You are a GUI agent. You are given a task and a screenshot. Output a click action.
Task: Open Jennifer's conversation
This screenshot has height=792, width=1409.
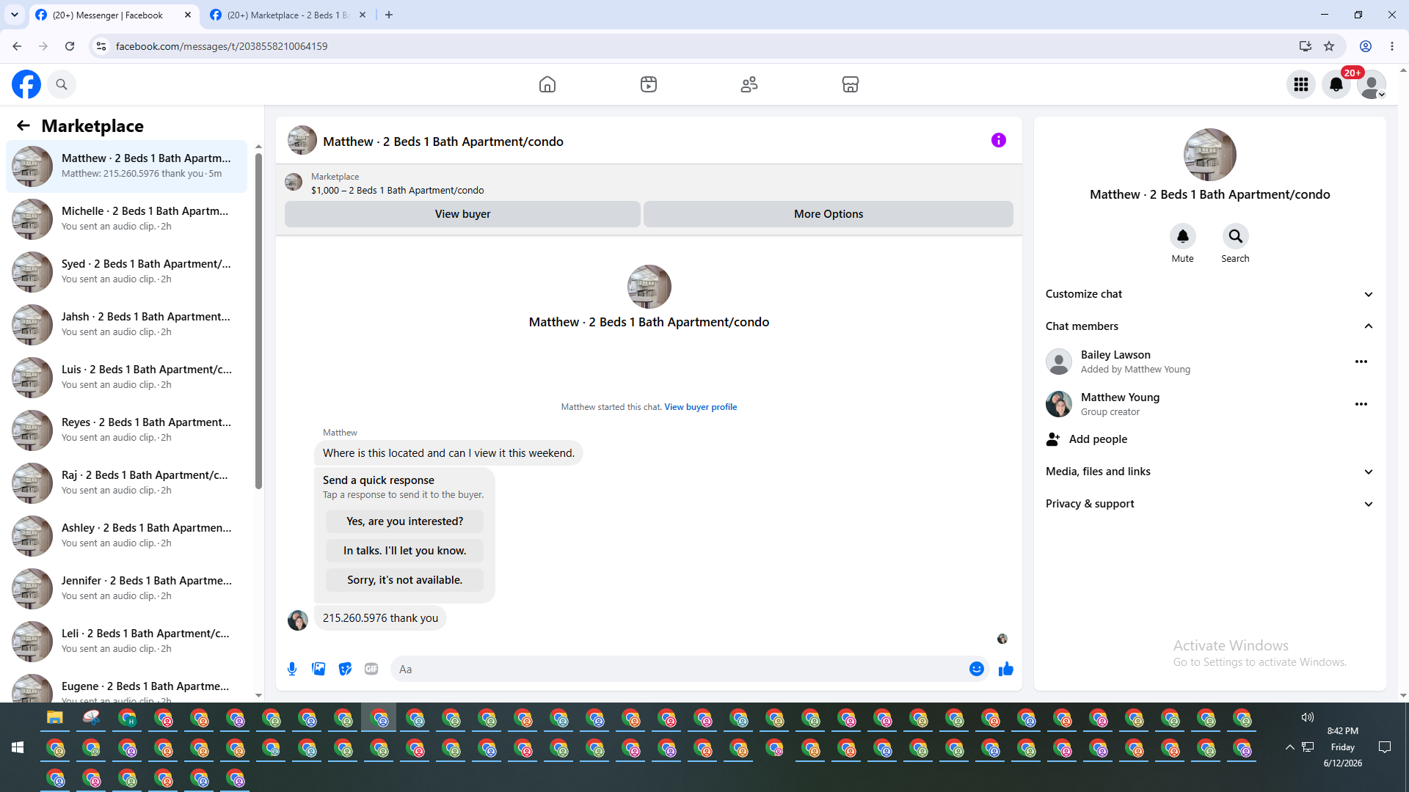point(126,589)
